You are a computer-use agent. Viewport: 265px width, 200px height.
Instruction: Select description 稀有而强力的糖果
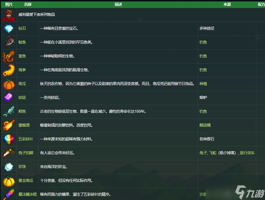point(76,194)
